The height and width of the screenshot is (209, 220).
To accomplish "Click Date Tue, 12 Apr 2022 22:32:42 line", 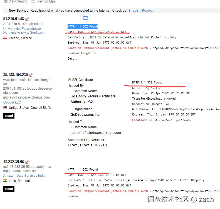I will click(161, 93).
